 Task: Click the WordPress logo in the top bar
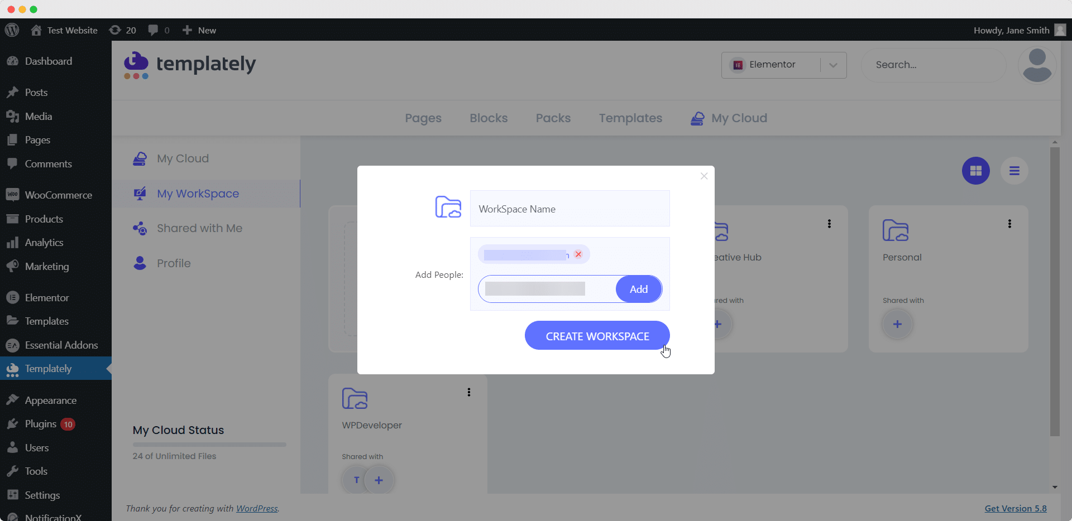pos(12,30)
